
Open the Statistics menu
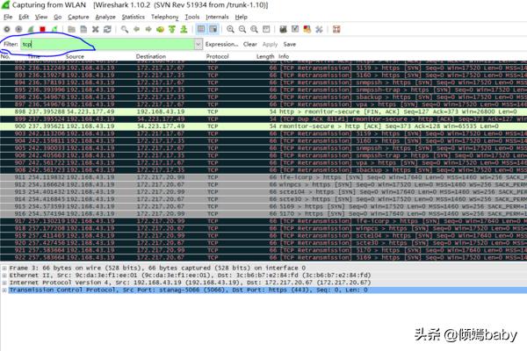(133, 17)
